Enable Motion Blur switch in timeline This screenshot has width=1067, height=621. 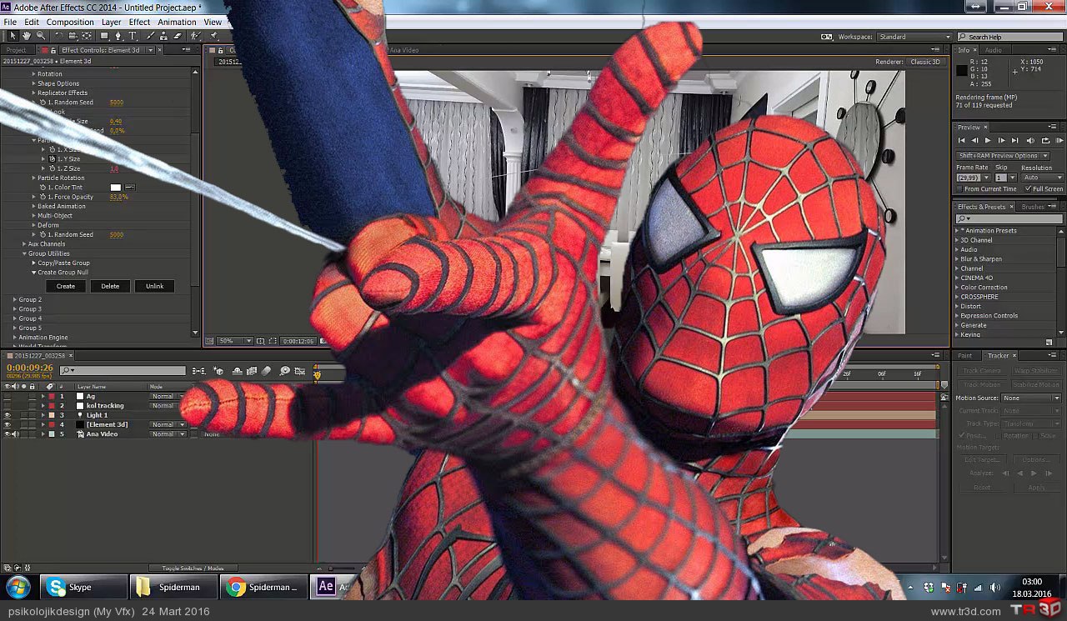pyautogui.click(x=267, y=371)
